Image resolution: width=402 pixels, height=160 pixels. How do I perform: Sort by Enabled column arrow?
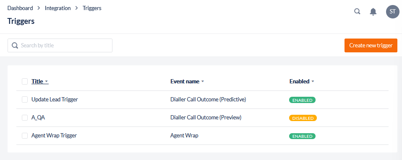(313, 82)
